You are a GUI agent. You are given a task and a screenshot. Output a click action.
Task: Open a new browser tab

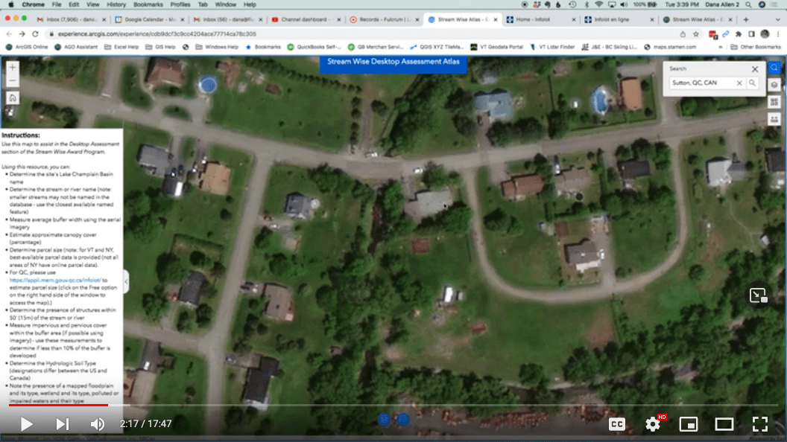[x=746, y=19]
